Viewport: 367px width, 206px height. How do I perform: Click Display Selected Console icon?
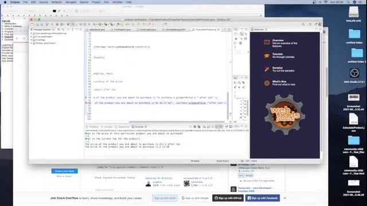click(x=231, y=127)
